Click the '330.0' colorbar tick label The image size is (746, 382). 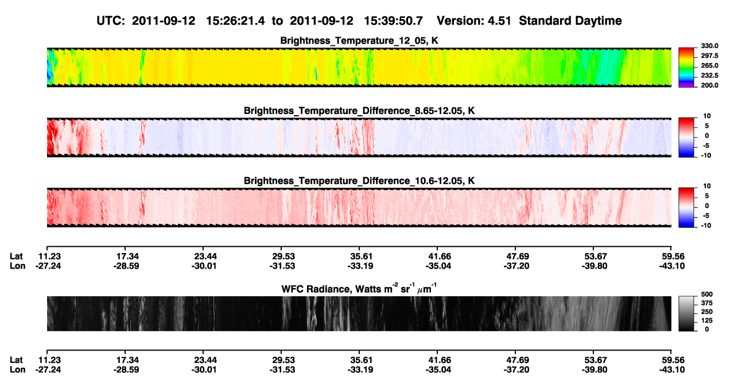710,46
